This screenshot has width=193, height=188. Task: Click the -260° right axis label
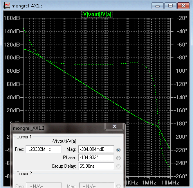coord(181,176)
